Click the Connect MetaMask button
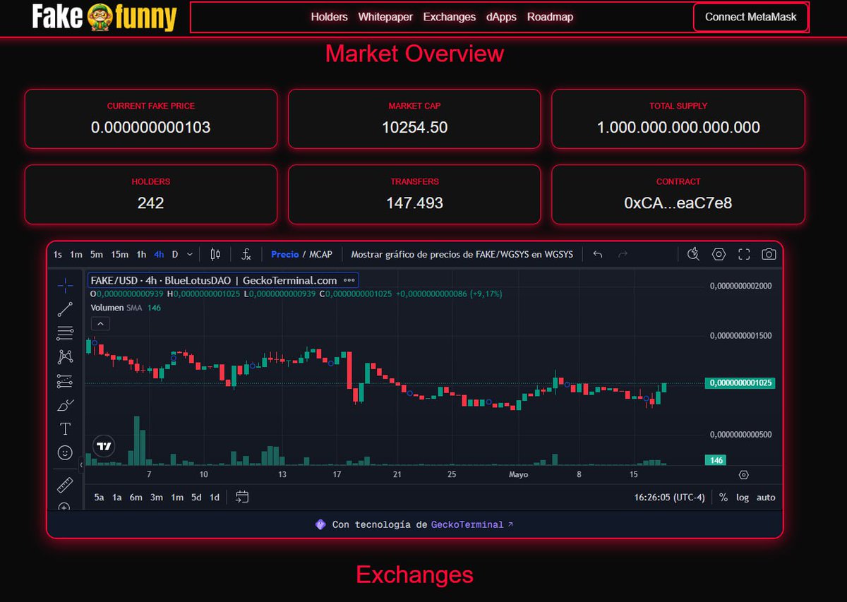 pos(751,17)
